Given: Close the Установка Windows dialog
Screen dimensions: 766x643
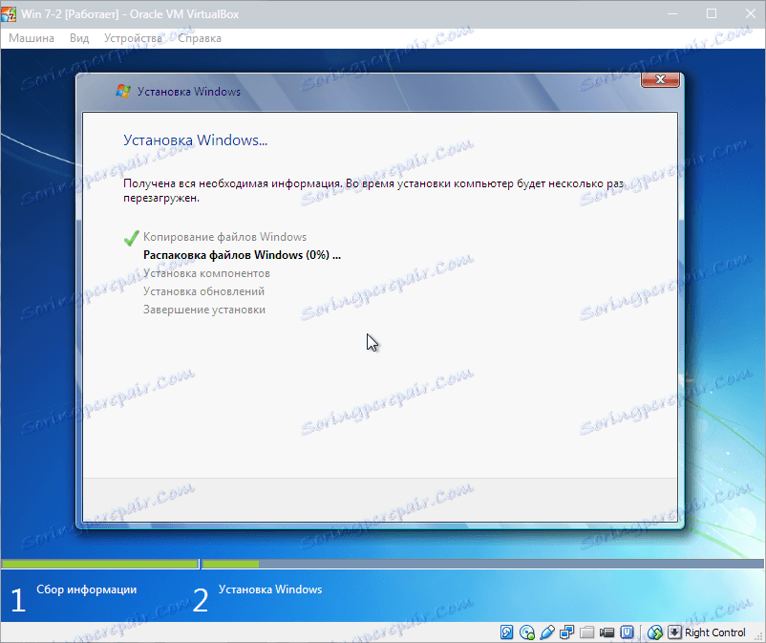Looking at the screenshot, I should tap(660, 80).
